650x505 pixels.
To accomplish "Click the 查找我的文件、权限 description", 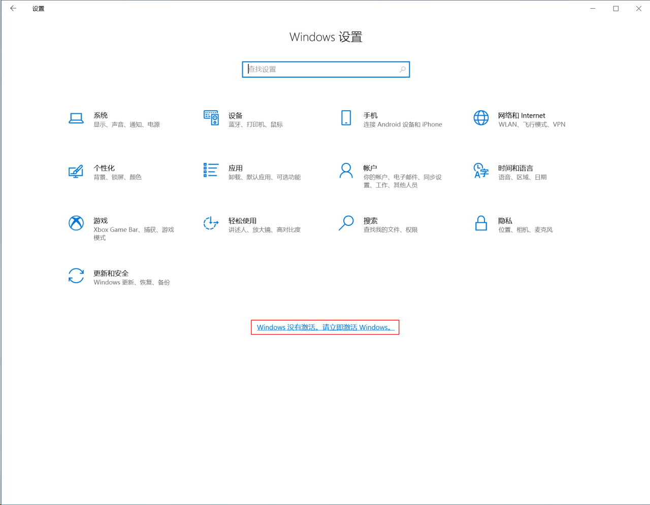I will click(391, 230).
